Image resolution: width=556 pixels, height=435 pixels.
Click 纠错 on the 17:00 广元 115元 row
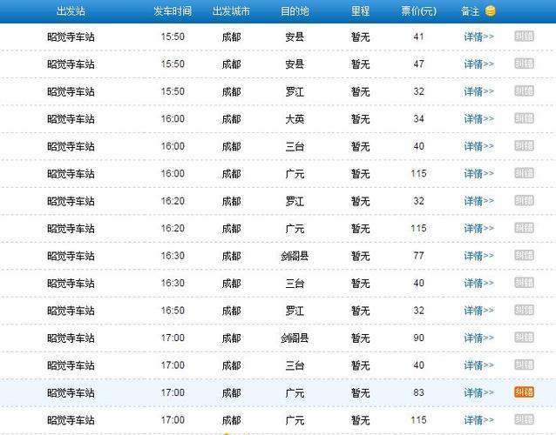pyautogui.click(x=524, y=420)
